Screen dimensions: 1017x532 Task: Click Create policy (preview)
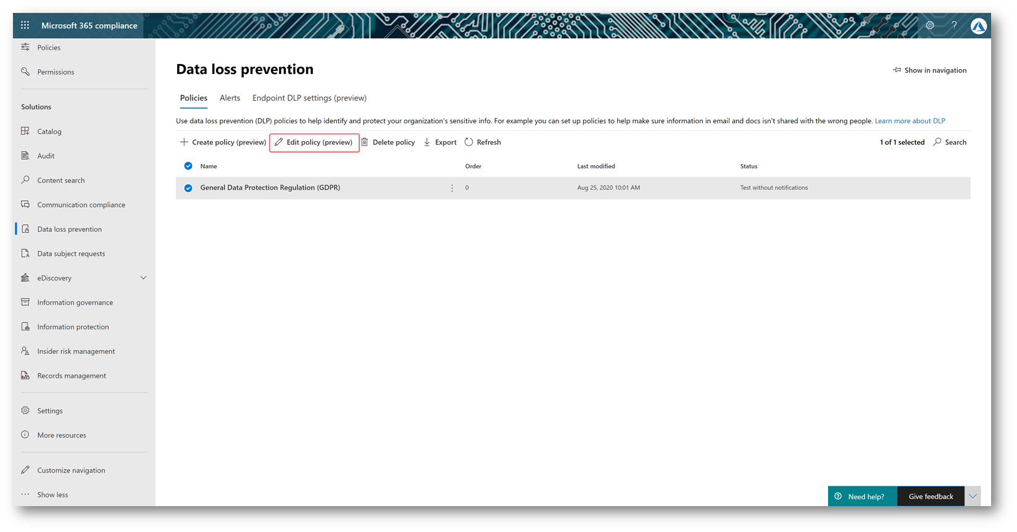(x=223, y=142)
